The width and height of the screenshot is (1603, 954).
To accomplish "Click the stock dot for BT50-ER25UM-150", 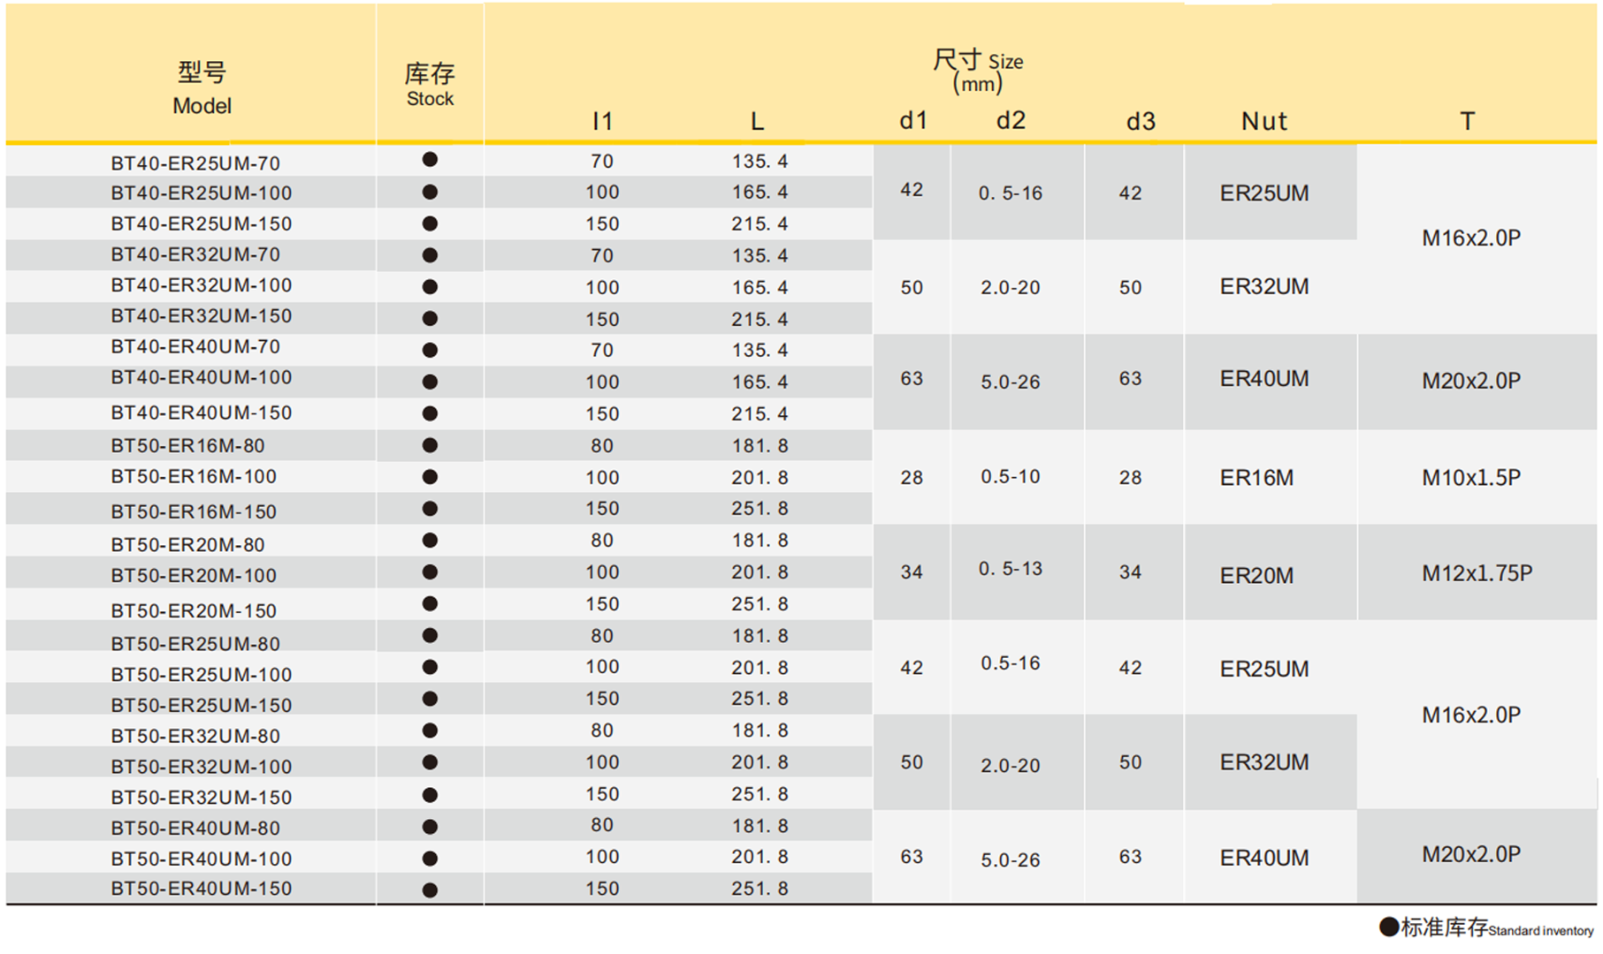I will pos(430,699).
